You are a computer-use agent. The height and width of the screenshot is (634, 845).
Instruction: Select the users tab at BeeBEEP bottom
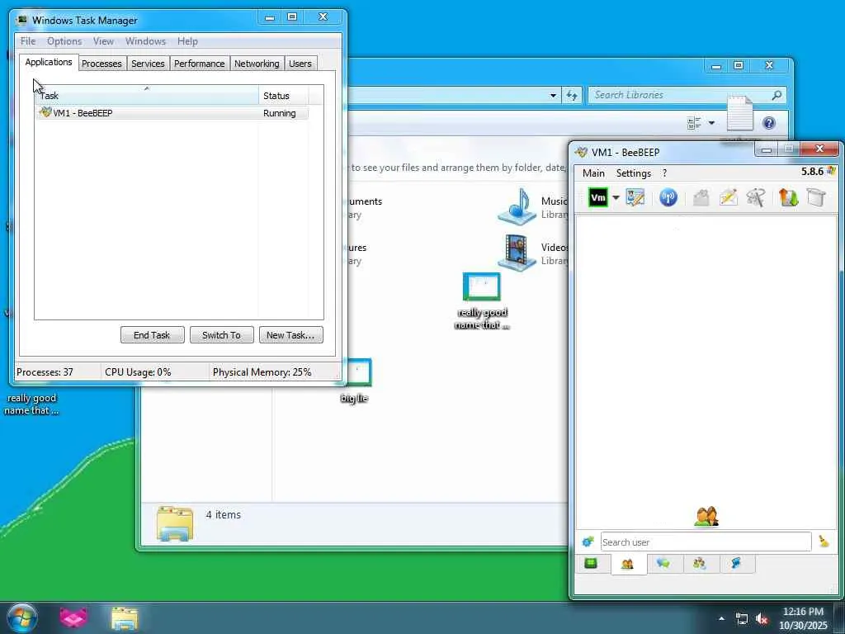pyautogui.click(x=628, y=565)
